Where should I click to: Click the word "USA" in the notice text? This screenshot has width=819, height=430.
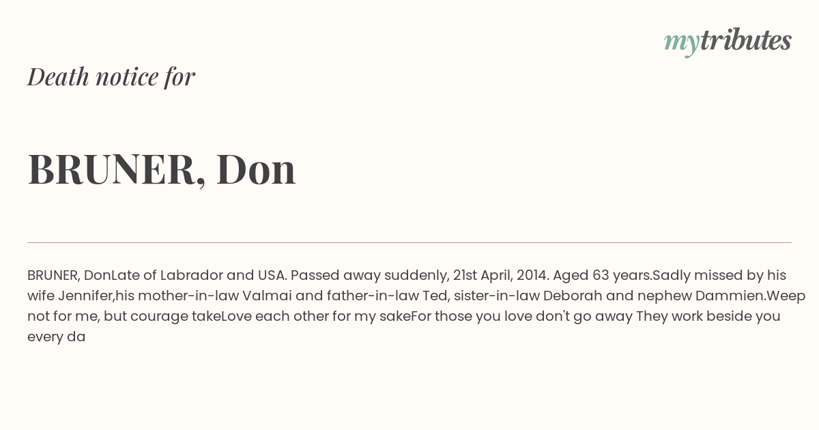coord(272,276)
